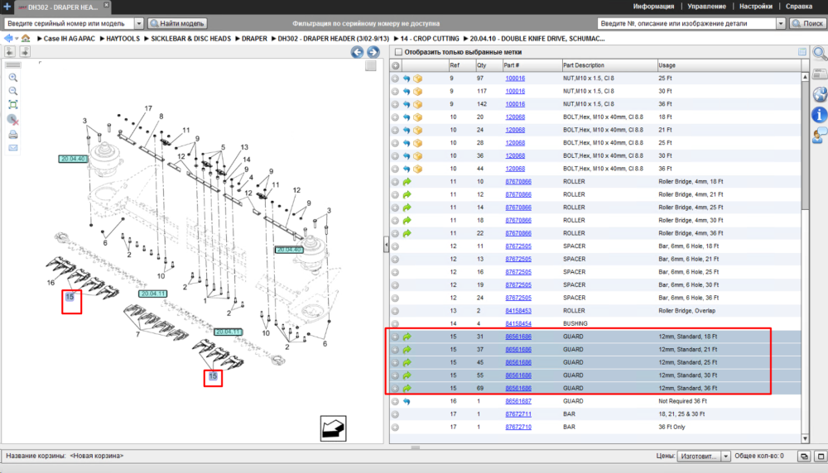Click the window icon at the status bar end
The width and height of the screenshot is (828, 473).
(821, 456)
